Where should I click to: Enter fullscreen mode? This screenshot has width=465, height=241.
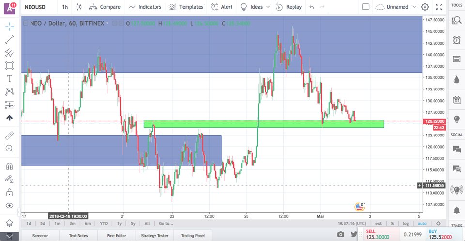[439, 7]
